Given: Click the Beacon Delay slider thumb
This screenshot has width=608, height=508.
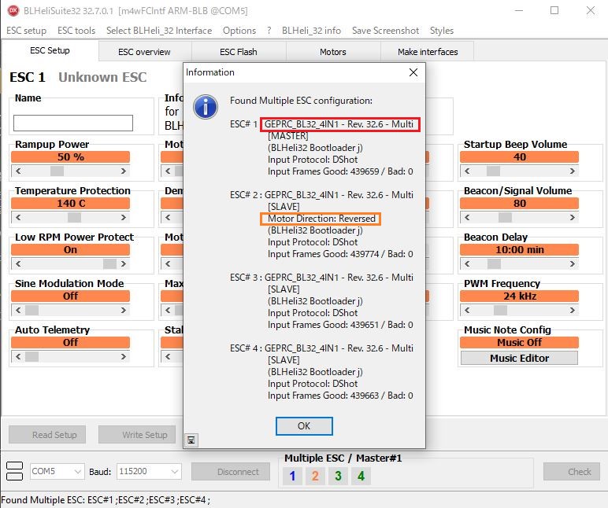Looking at the screenshot, I should (x=494, y=264).
